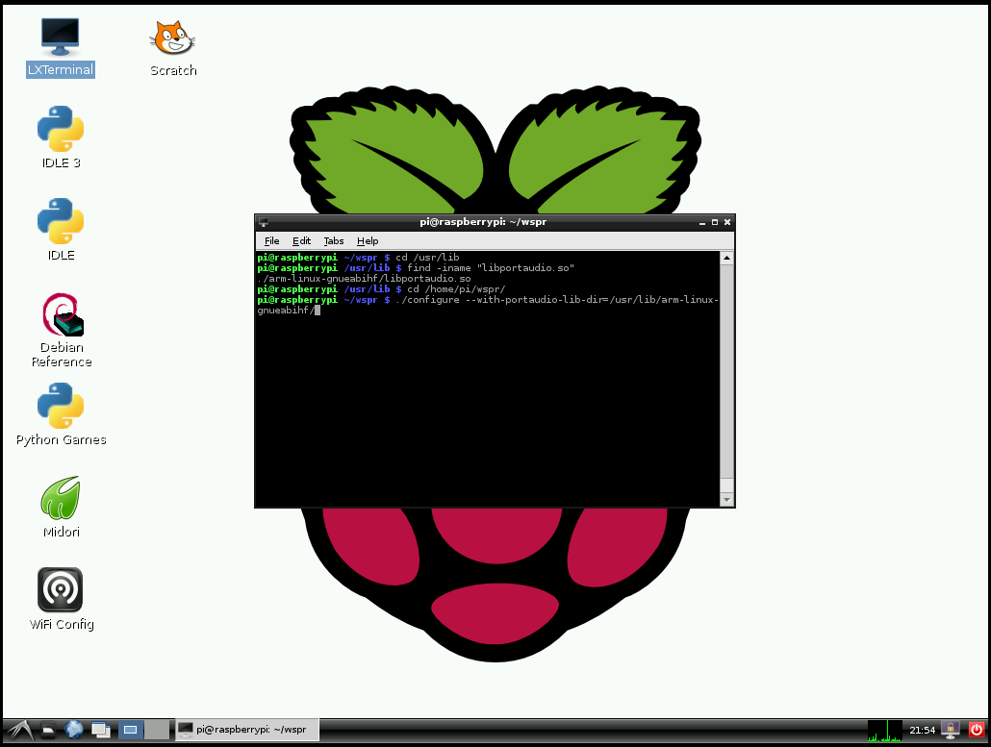The image size is (991, 747).
Task: Click the 21:54 taskbar clock
Action: click(x=922, y=730)
